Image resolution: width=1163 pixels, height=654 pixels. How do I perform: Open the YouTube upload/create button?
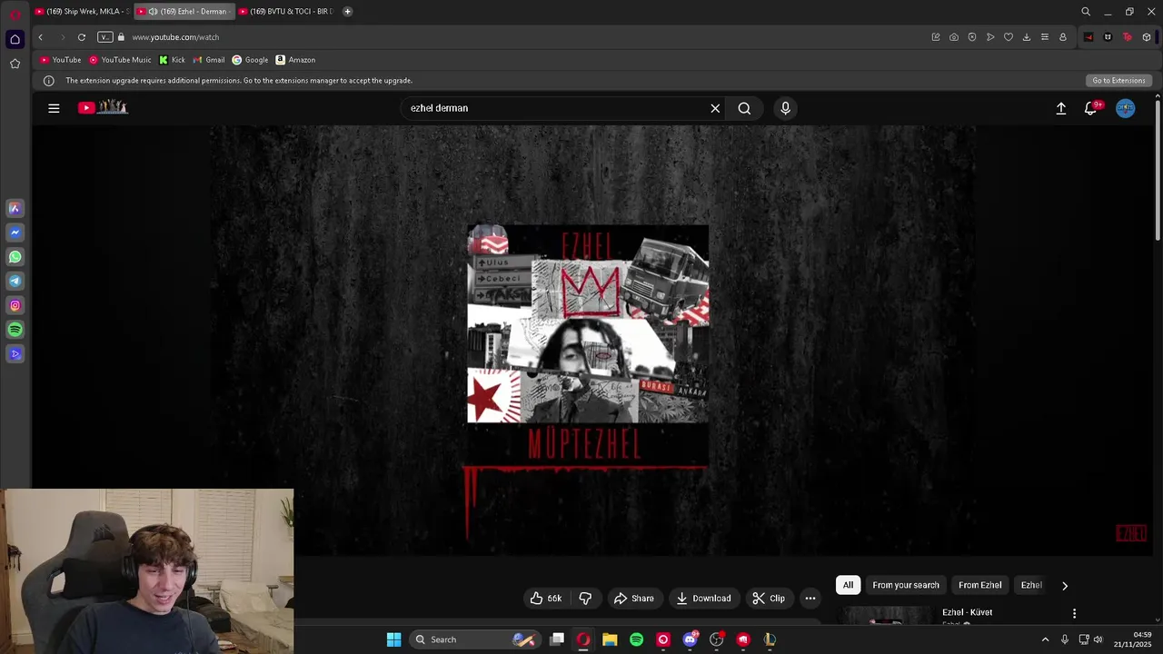pos(1060,108)
